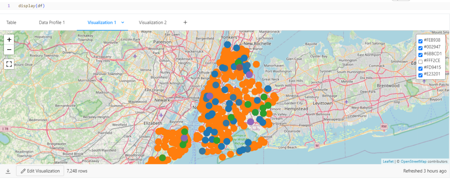Toggle the #002947 legend checkbox
The height and width of the screenshot is (179, 450).
coord(420,48)
